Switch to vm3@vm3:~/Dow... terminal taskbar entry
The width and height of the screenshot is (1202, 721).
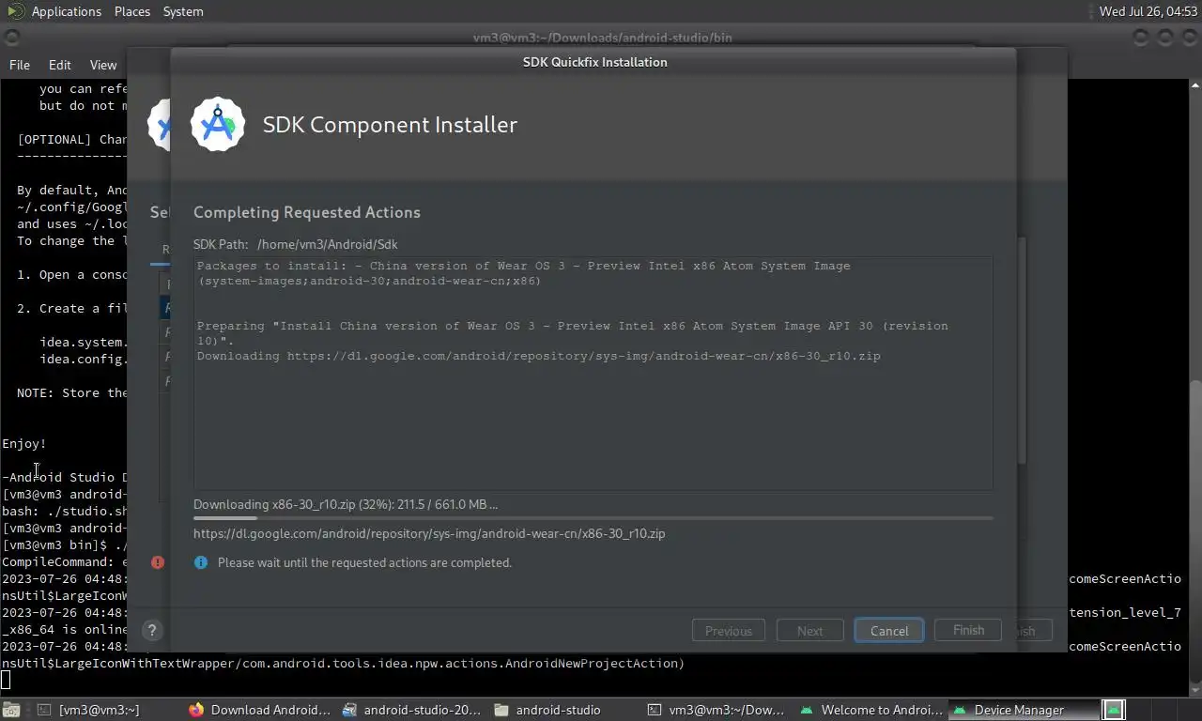click(x=717, y=710)
